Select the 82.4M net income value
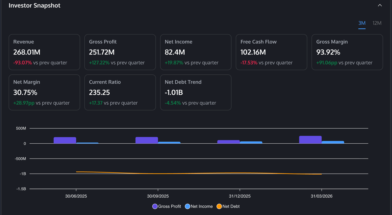 [x=175, y=52]
